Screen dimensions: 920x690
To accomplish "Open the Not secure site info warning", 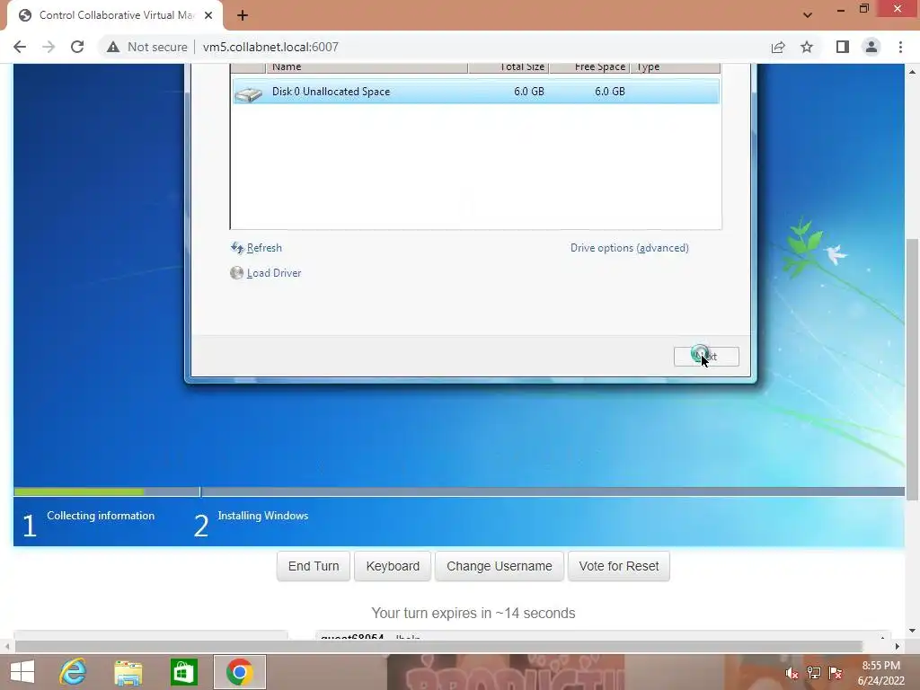I will point(146,47).
